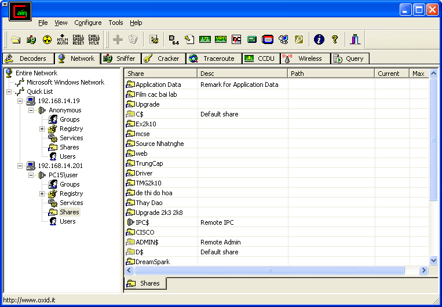Select Microsoft Windows Network node
Screen dimensions: 442x307
coord(65,82)
